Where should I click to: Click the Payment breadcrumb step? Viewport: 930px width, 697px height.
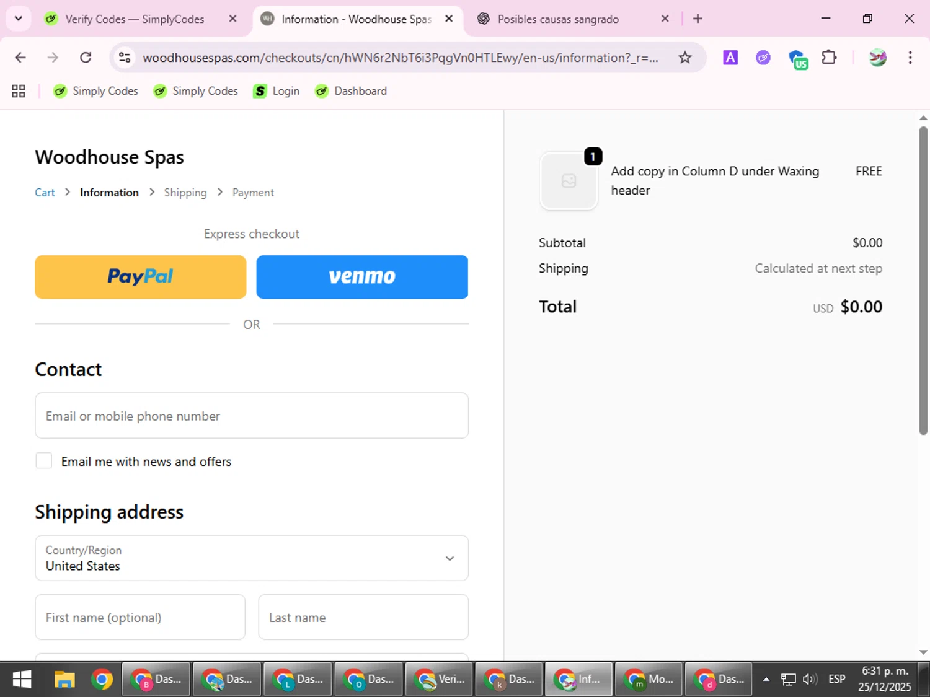click(253, 193)
